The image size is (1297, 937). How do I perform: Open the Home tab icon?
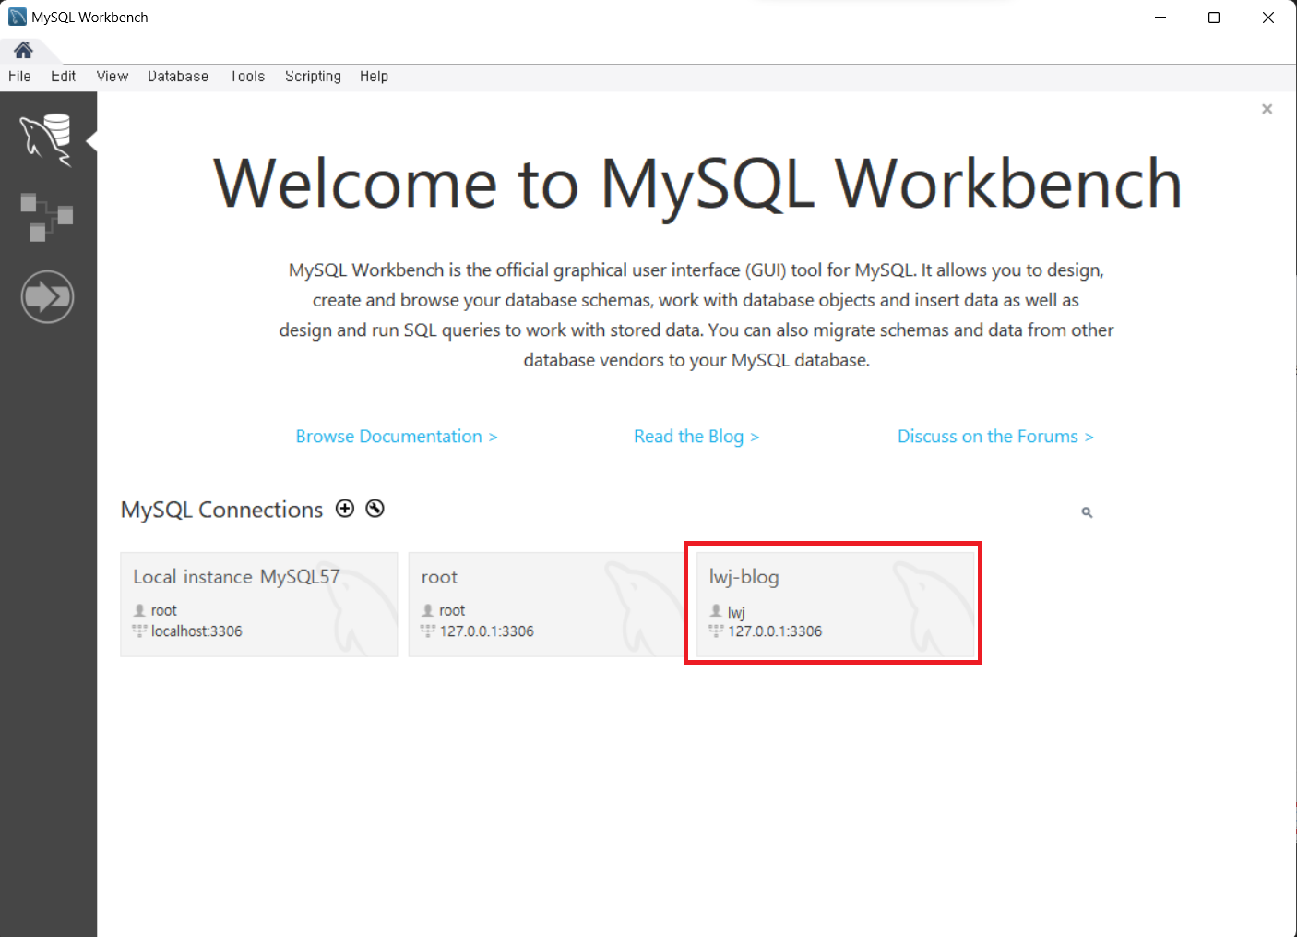pos(23,50)
